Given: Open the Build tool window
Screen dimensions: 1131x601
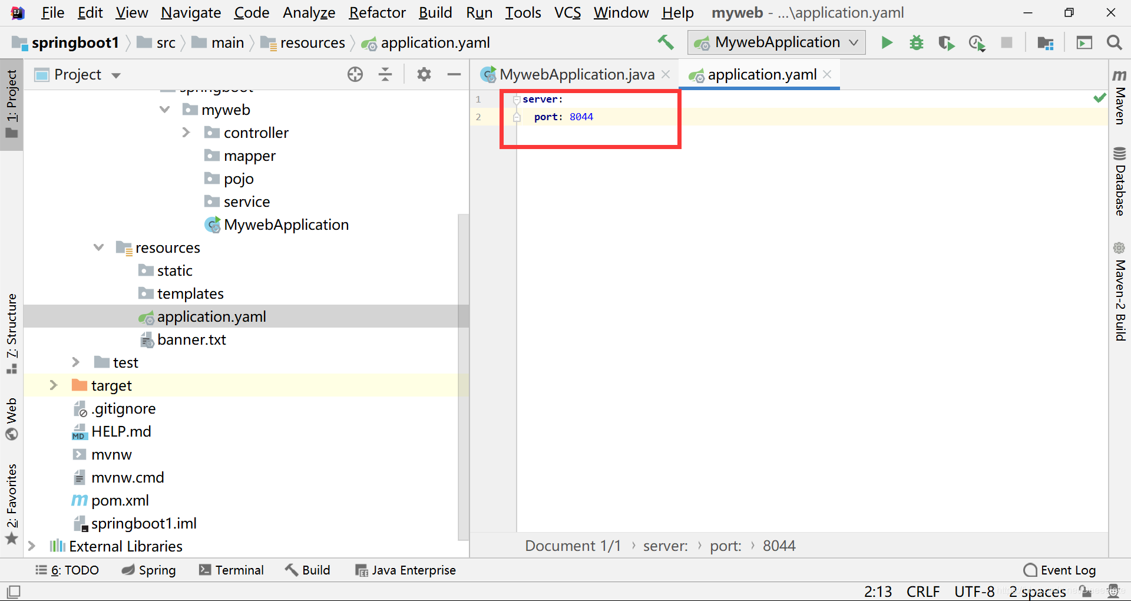Looking at the screenshot, I should click(307, 570).
